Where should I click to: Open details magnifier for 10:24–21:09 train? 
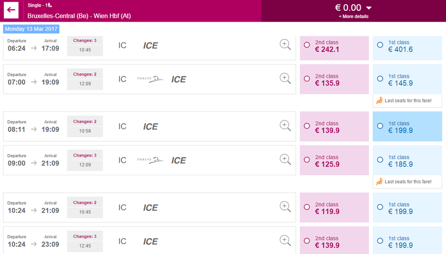point(285,207)
